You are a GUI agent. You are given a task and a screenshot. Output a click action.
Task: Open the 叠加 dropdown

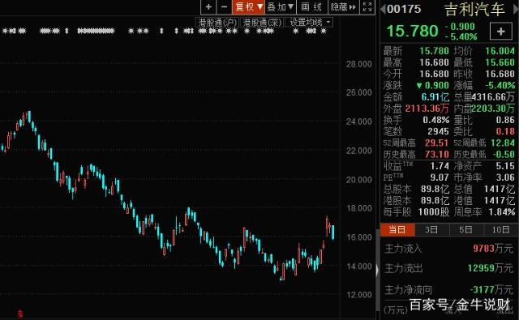click(281, 7)
